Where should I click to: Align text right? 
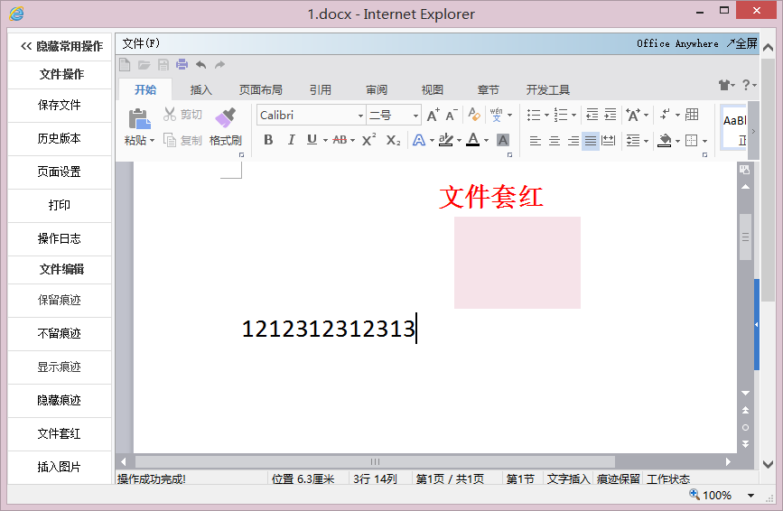point(573,141)
